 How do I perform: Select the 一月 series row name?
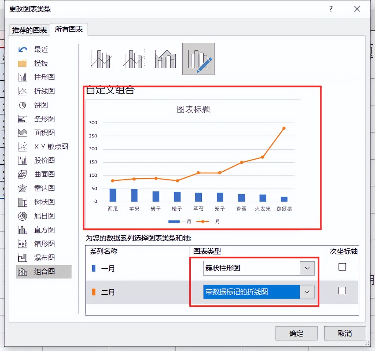point(108,268)
